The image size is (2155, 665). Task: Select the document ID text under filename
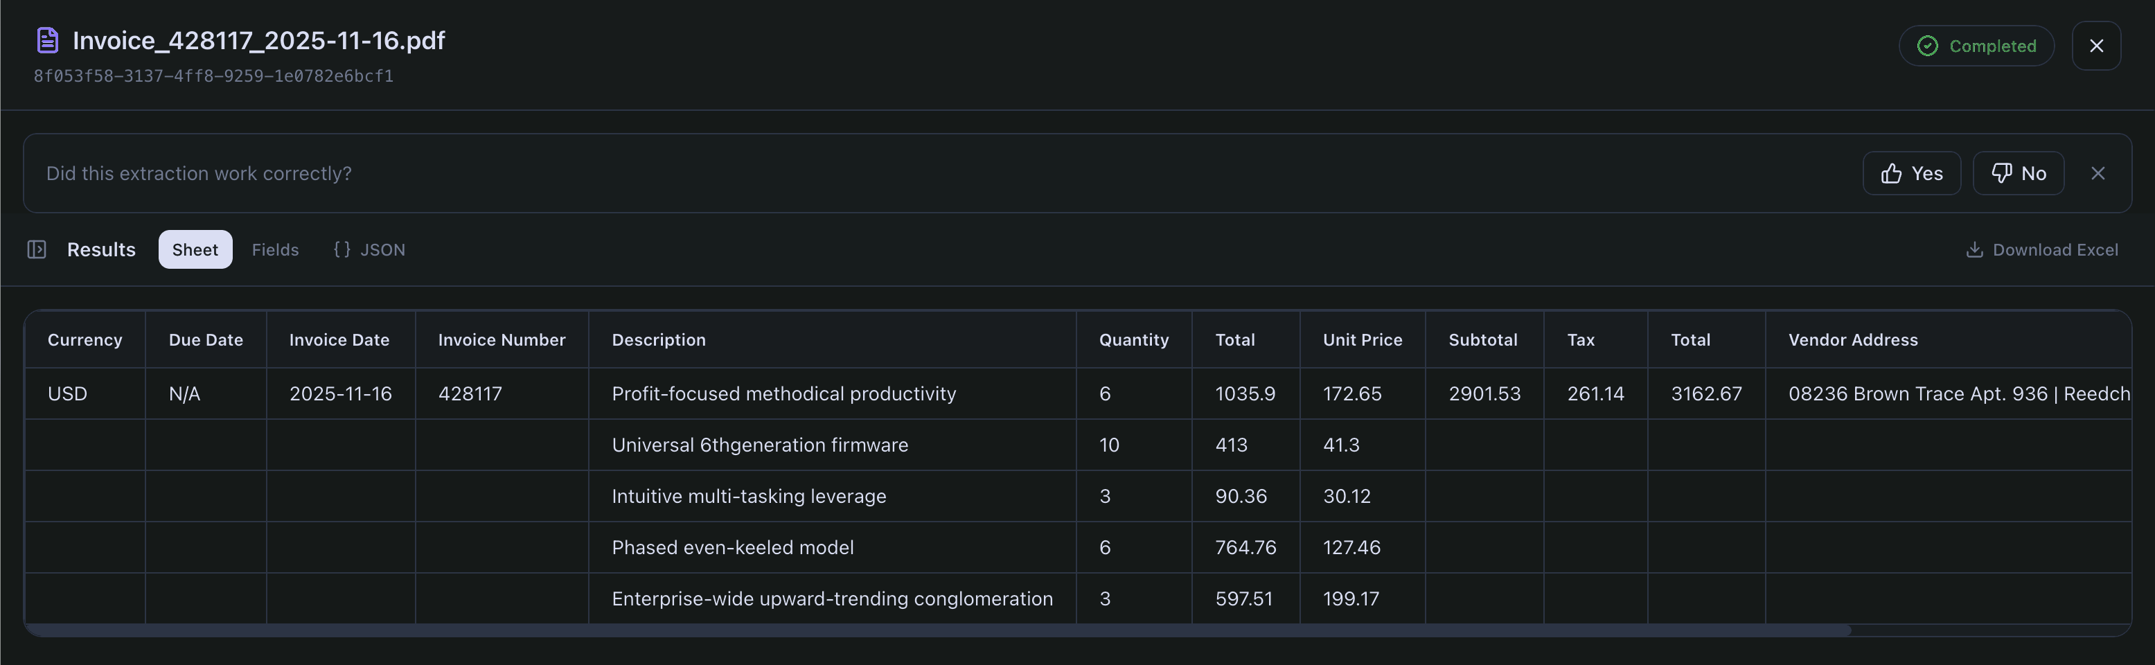pos(213,76)
